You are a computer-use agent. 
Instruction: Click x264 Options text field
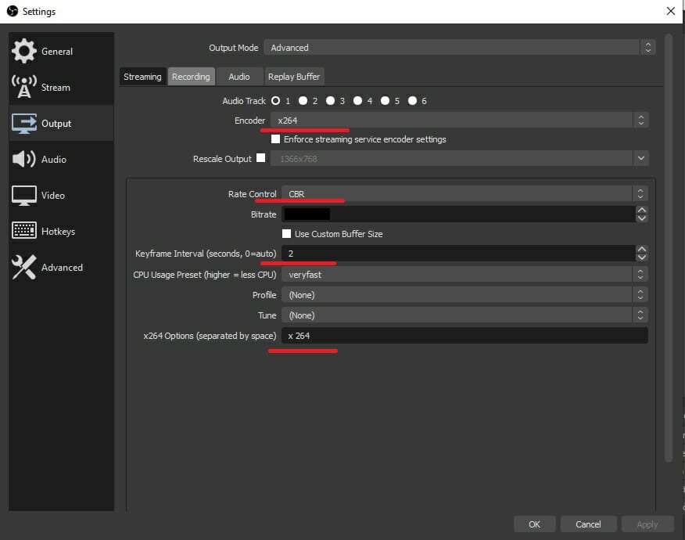464,336
